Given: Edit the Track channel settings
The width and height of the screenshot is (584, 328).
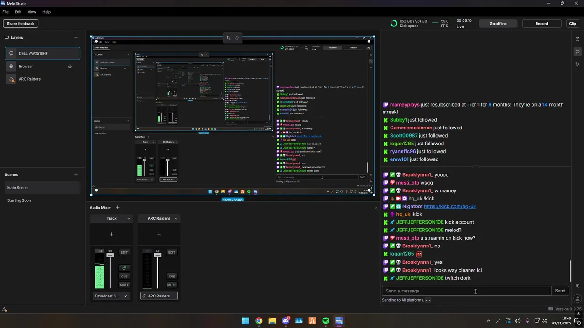Looking at the screenshot, I should pos(124,252).
